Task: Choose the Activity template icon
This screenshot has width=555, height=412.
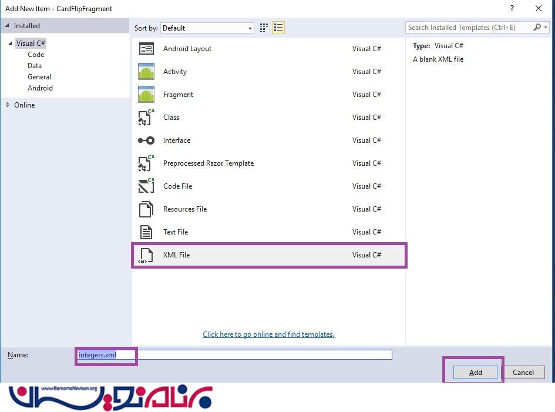Action: point(146,72)
